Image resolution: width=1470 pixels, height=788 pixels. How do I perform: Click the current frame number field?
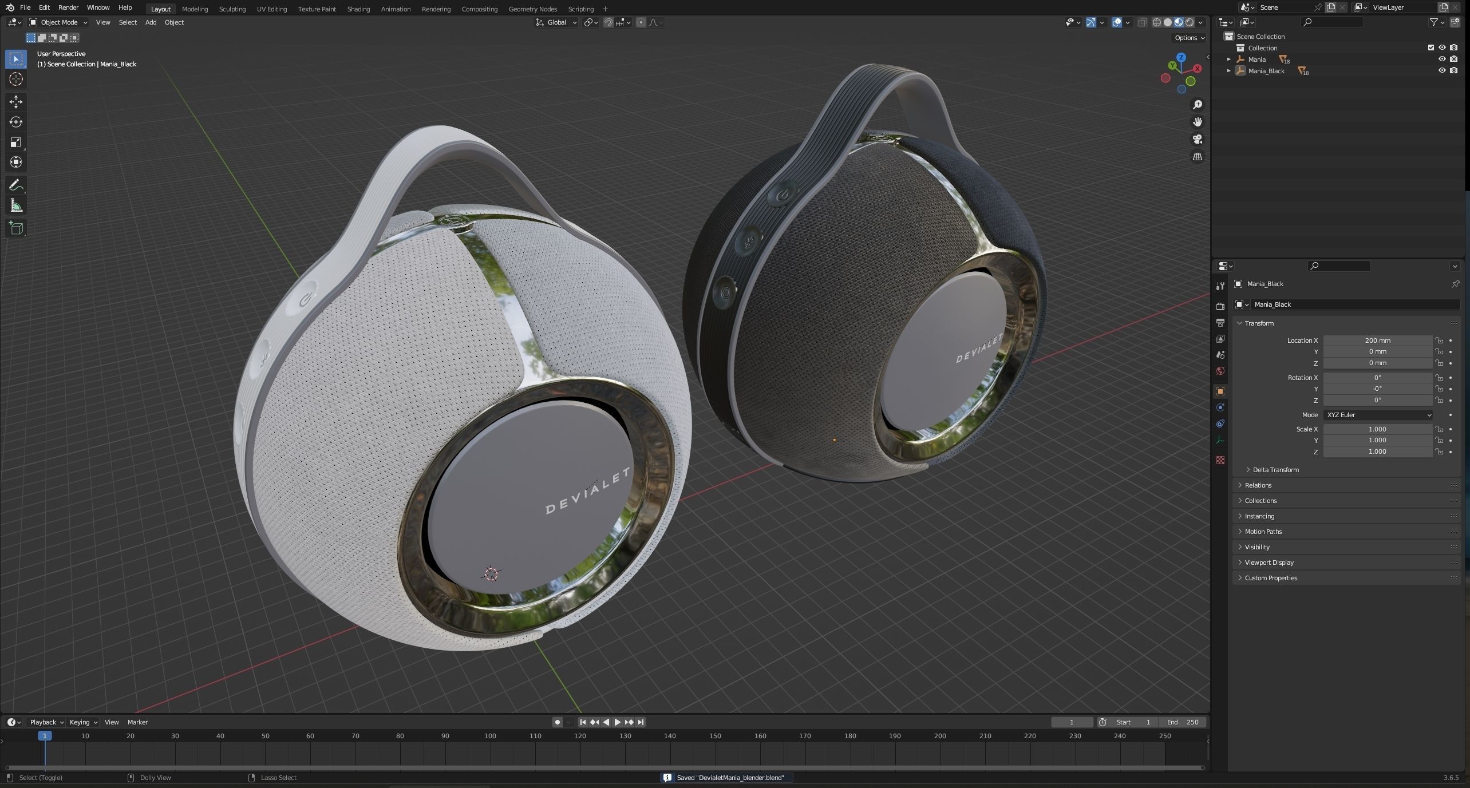[1072, 722]
